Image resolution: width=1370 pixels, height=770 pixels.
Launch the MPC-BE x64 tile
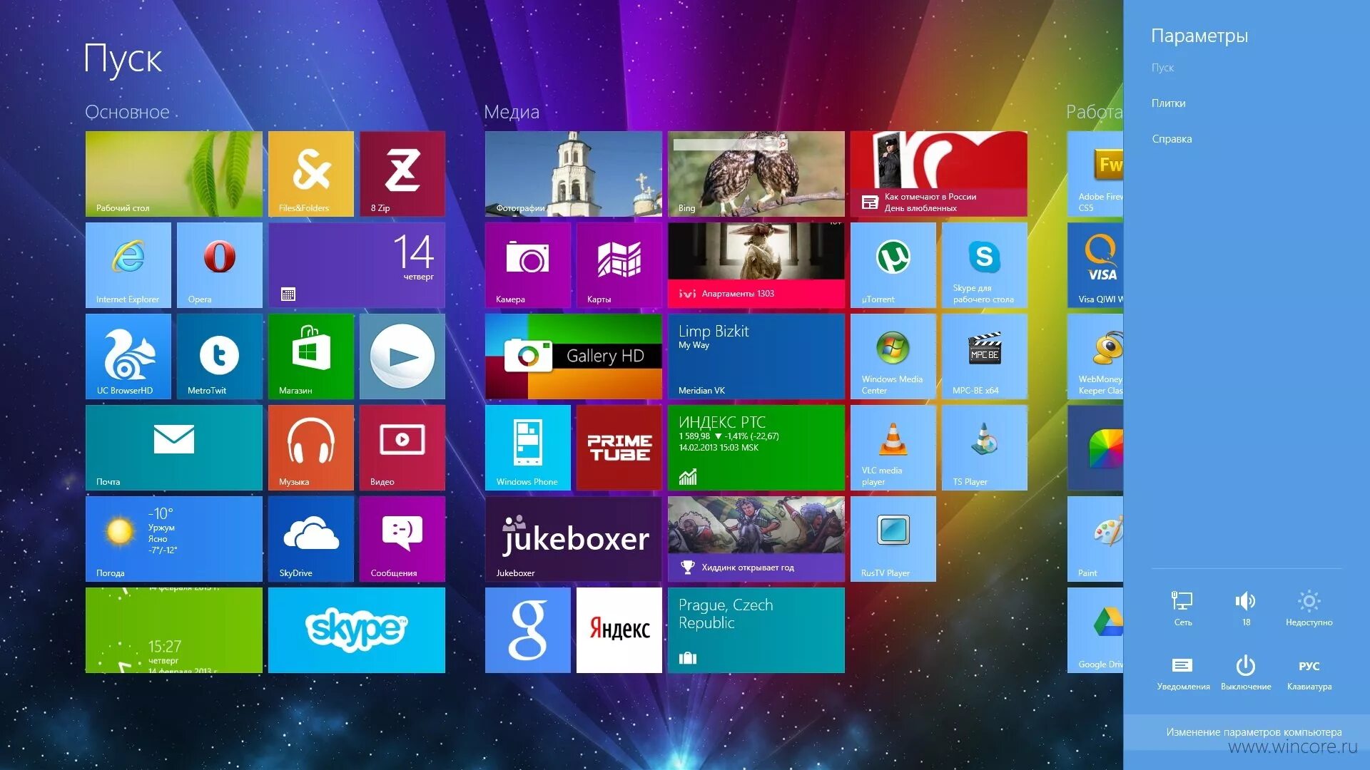pyautogui.click(x=985, y=356)
